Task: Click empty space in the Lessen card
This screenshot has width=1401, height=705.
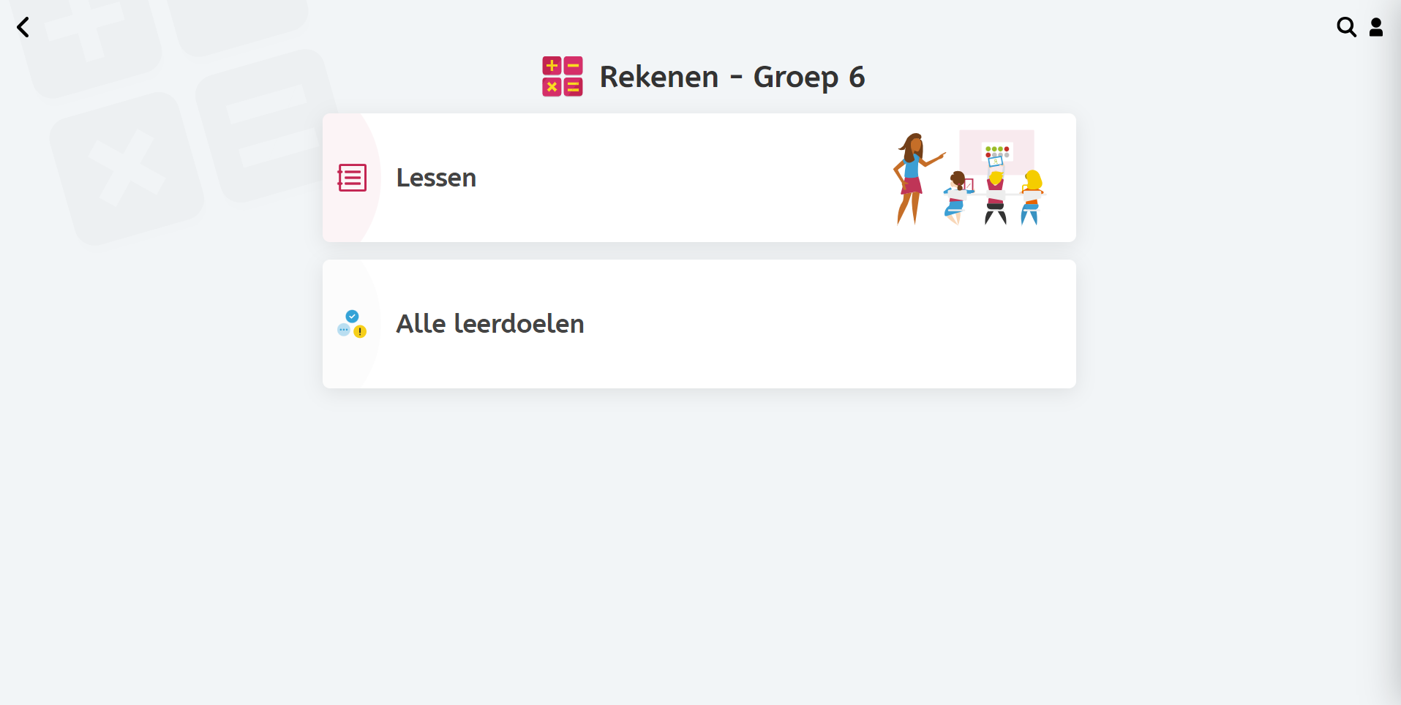Action: tap(658, 178)
